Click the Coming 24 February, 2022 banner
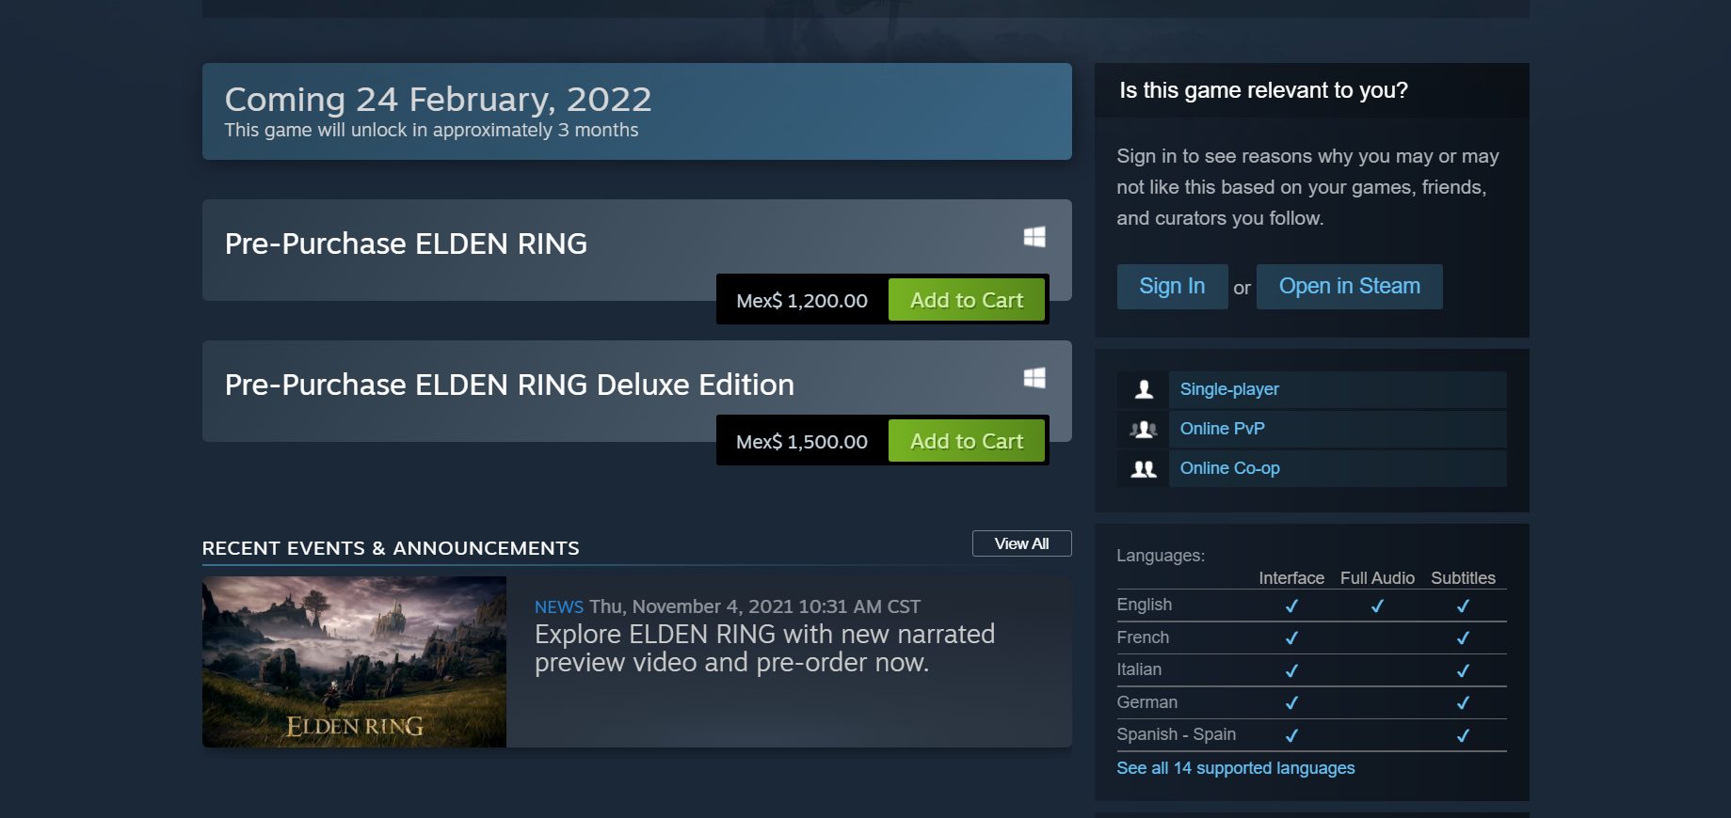The width and height of the screenshot is (1731, 818). coord(636,111)
